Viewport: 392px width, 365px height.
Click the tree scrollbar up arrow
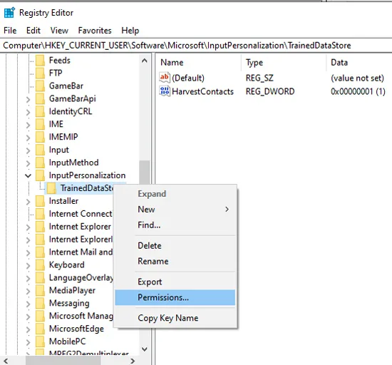(145, 61)
